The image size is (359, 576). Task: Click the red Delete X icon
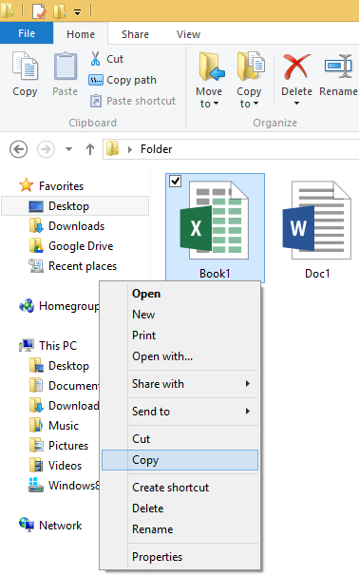[296, 67]
